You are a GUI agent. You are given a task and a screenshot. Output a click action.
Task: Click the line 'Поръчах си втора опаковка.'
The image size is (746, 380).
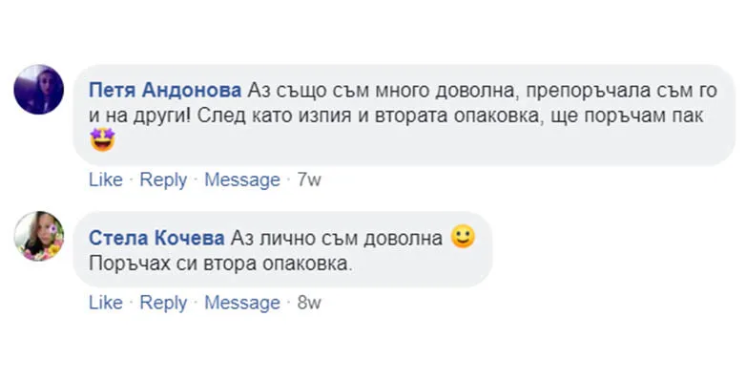coord(220,264)
